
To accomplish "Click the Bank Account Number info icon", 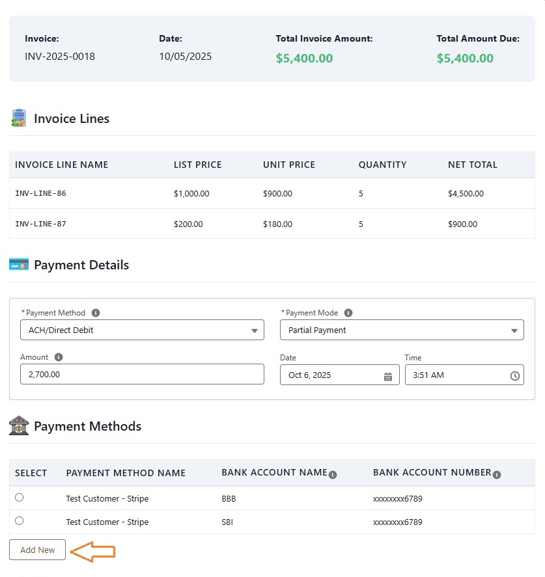I will coord(497,475).
